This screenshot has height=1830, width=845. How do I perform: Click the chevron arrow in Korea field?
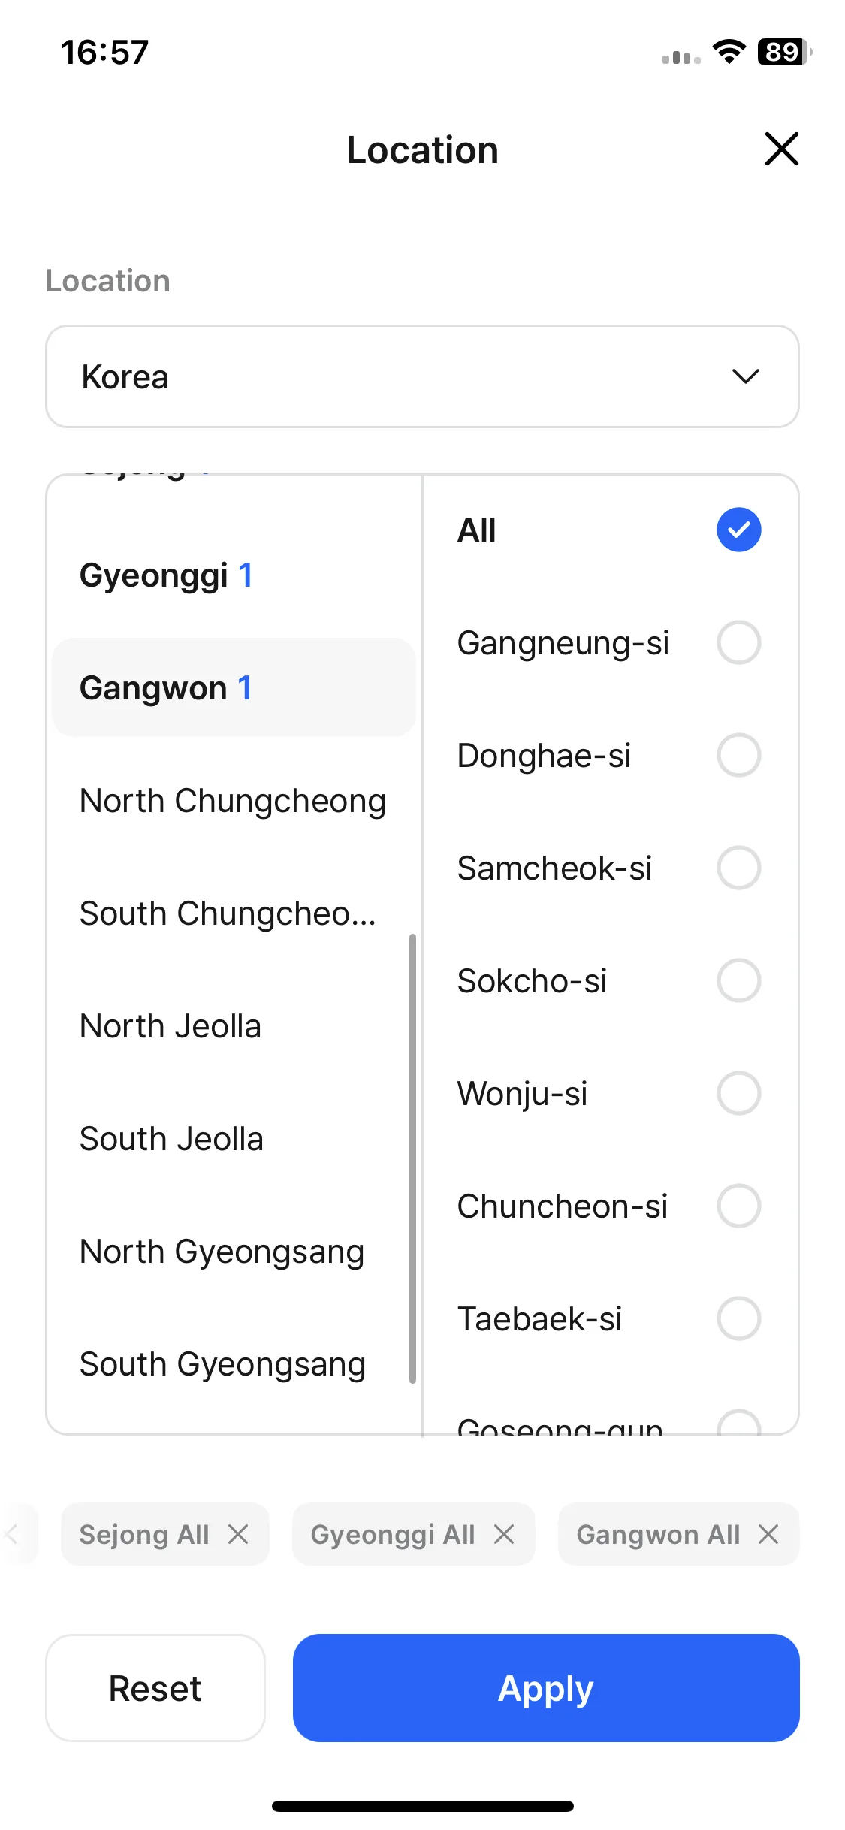coord(745,376)
